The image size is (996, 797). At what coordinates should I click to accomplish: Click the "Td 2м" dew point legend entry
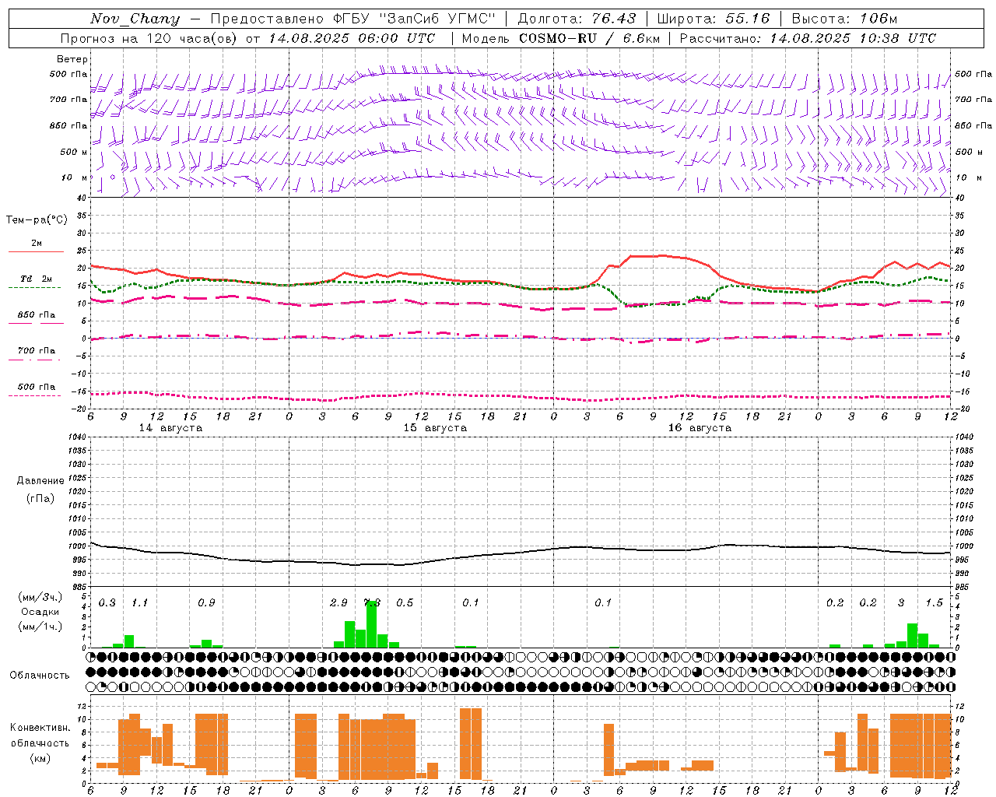pyautogui.click(x=36, y=283)
